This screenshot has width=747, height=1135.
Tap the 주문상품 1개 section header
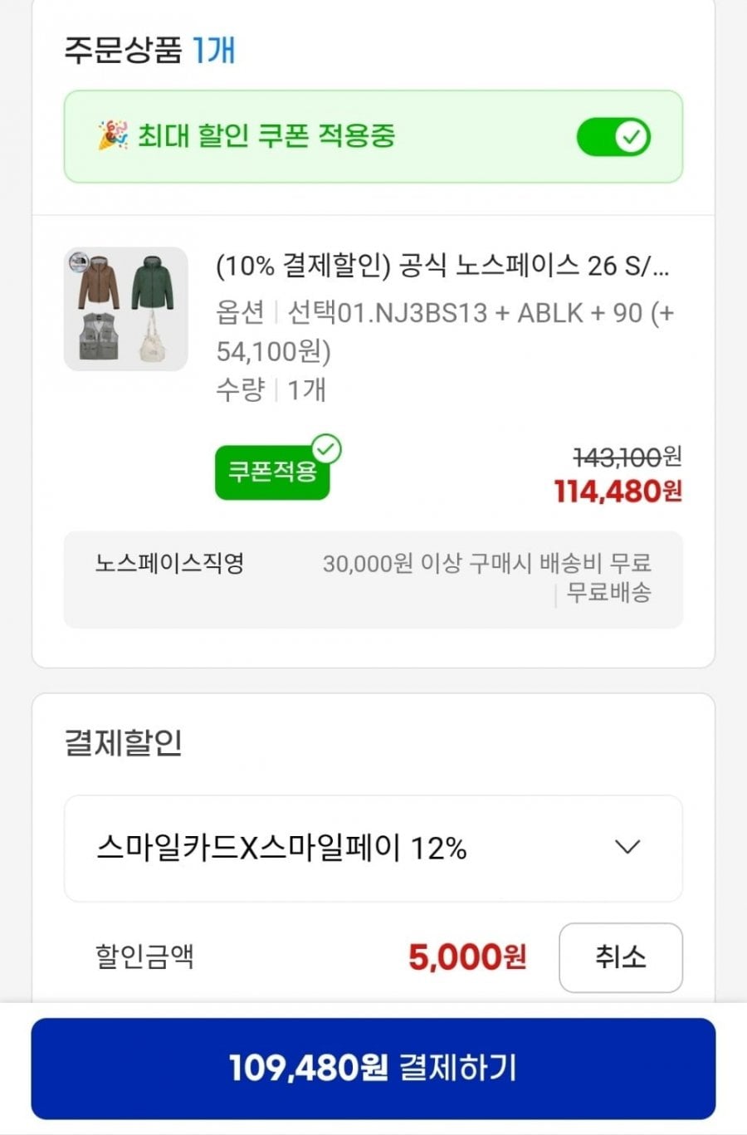click(150, 50)
